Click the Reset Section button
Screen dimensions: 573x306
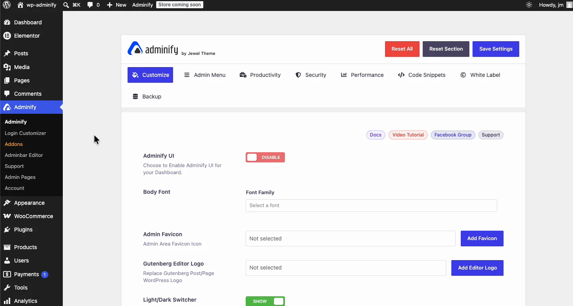tap(446, 49)
